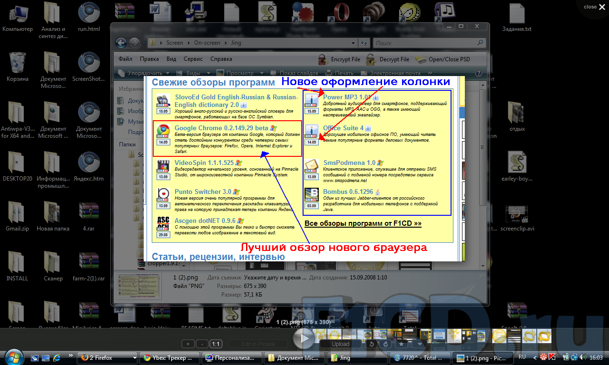Go forward in the Explorer window

(134, 43)
